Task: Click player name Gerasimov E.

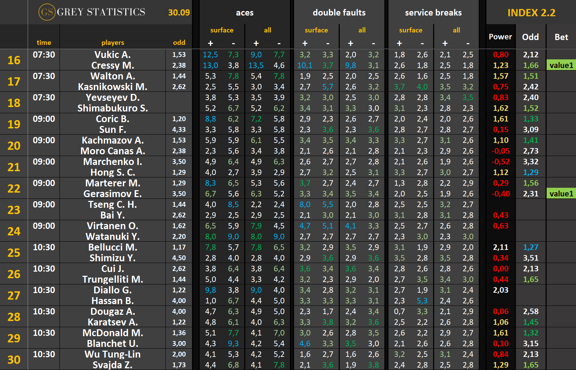Action: coord(113,194)
